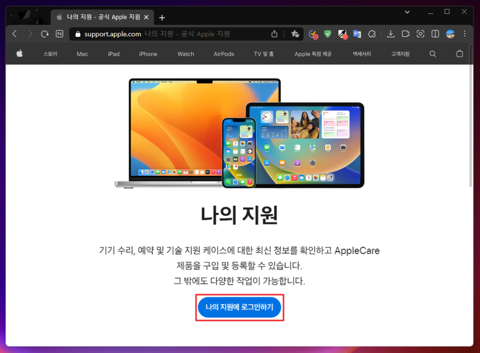Click the support.apple.com address bar
Viewport: 480px width, 353px height.
tap(187, 34)
